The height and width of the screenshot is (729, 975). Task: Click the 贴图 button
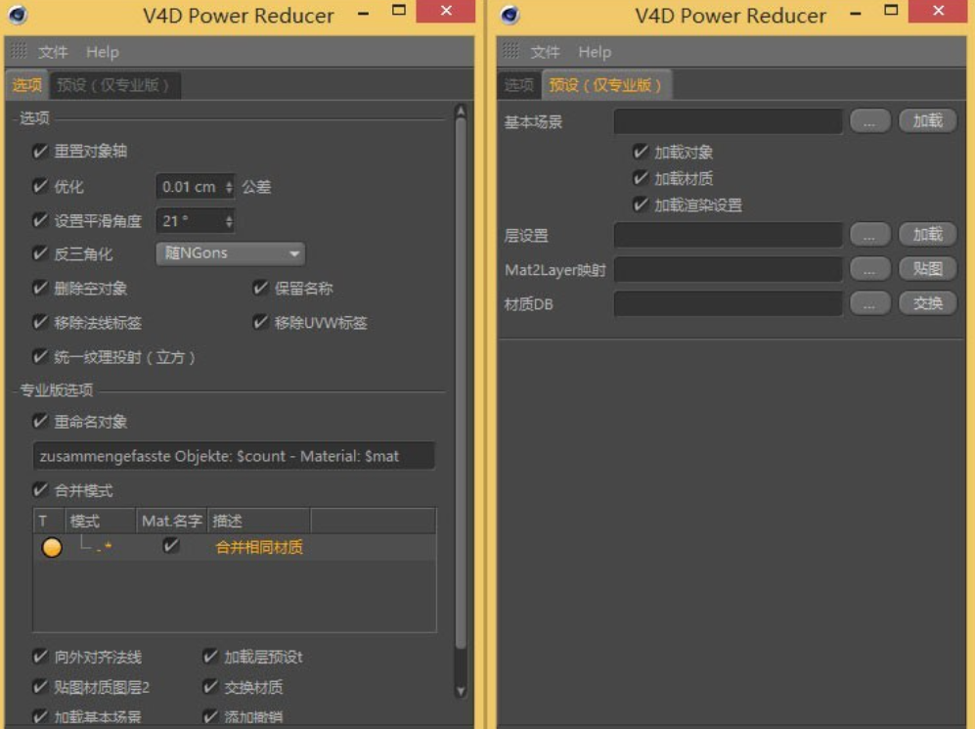coord(928,269)
